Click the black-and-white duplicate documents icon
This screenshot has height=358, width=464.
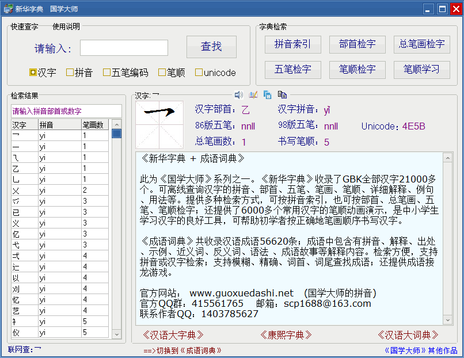pos(282,94)
